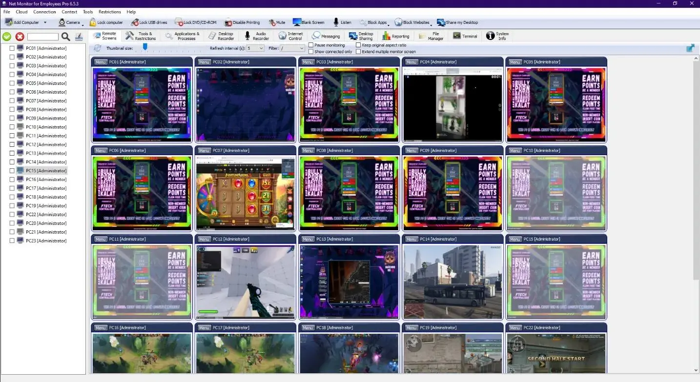Mute the remote computers' sound

pyautogui.click(x=277, y=22)
